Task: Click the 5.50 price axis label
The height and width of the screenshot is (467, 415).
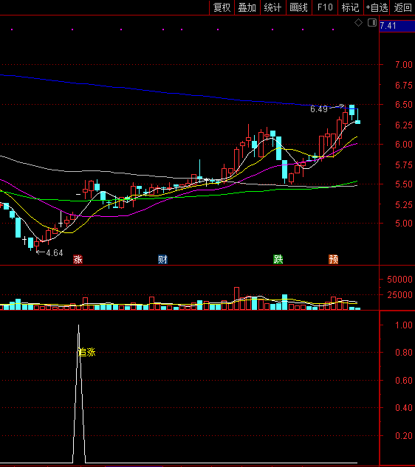Action: pos(404,184)
